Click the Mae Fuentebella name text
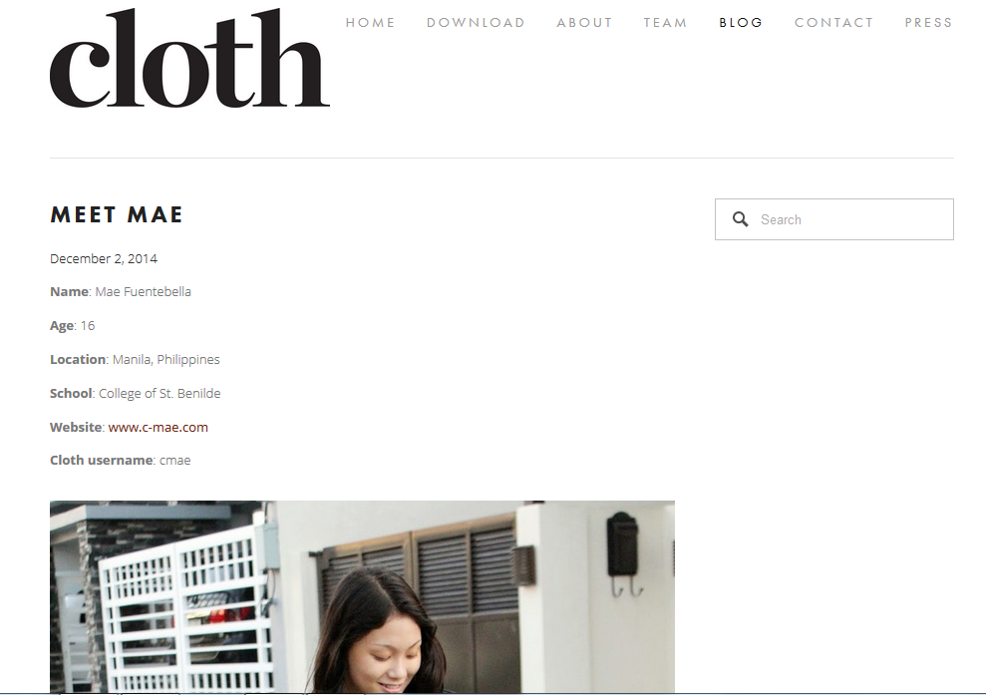 click(143, 292)
